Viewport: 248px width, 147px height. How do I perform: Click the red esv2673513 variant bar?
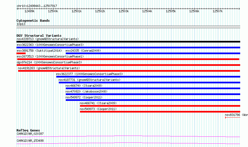click(128, 59)
